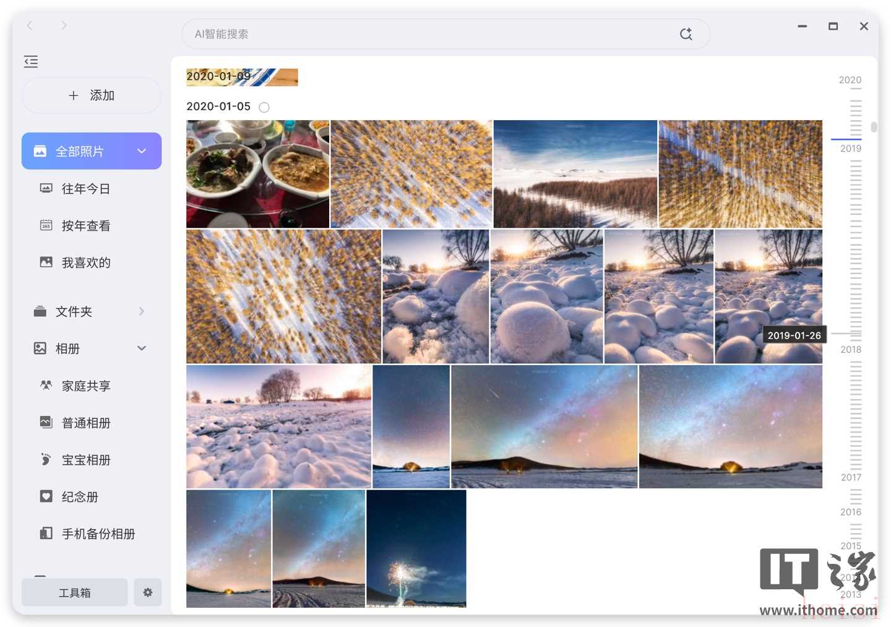Open the 工具箱 toolbox button
Screen dimensions: 891x627
click(x=74, y=592)
